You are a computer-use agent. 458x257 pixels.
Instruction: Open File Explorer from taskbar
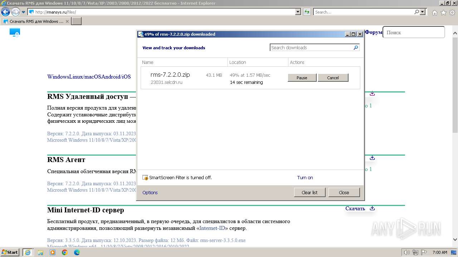coord(40,252)
